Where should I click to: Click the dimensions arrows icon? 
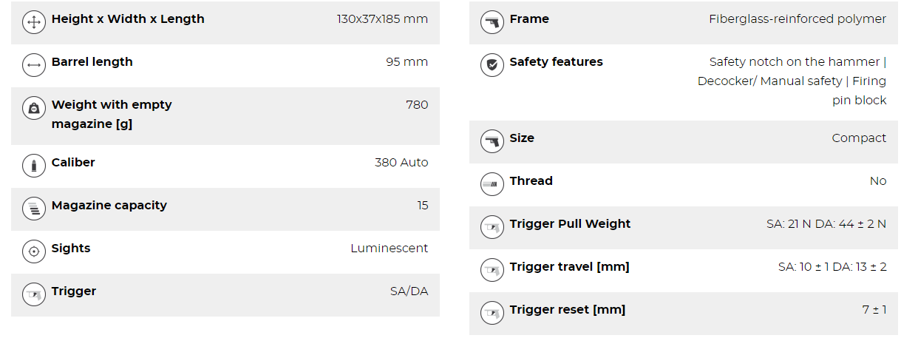tap(34, 23)
